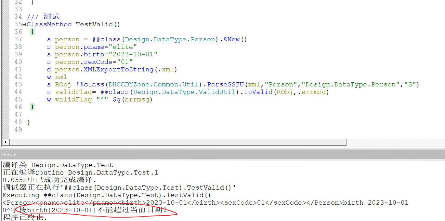Click the "程序已终止" output line
This screenshot has height=221, width=445.
click(x=25, y=217)
